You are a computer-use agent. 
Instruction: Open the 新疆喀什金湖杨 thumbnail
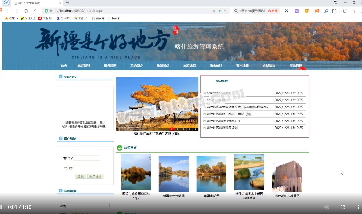click(174, 174)
